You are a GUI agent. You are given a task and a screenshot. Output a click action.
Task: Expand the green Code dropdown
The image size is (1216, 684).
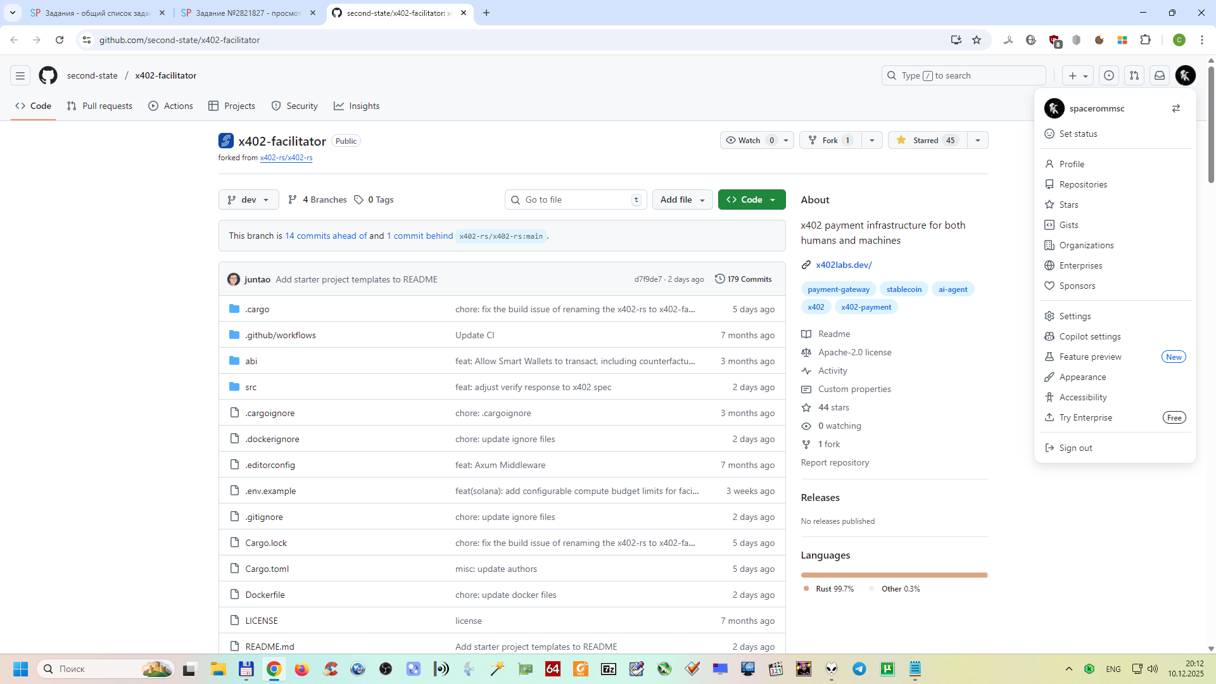click(x=752, y=199)
